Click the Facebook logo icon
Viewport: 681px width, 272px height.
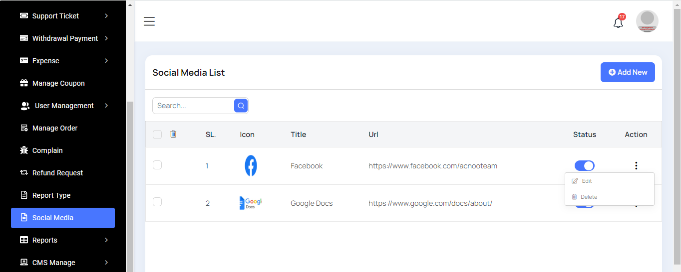251,166
